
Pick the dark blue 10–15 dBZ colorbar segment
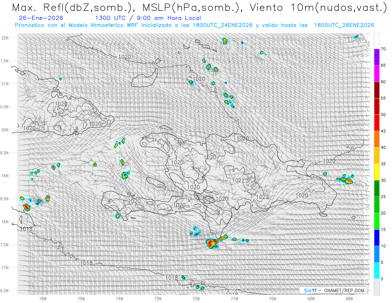(x=377, y=238)
